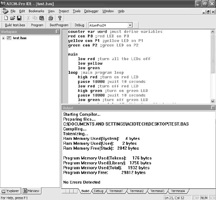The height and width of the screenshot is (200, 216).
Task: Click the Paste clipboard icon
Action: (42, 18)
